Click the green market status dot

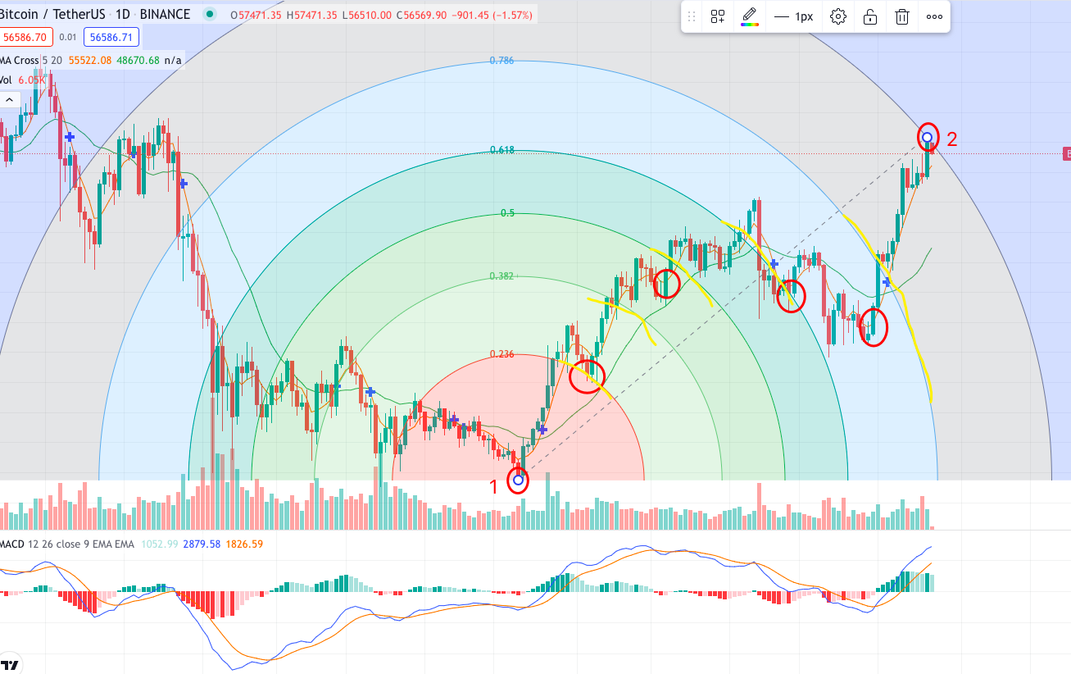211,14
